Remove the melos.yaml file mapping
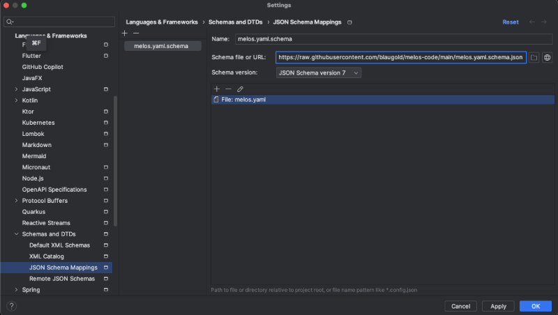 pos(229,89)
